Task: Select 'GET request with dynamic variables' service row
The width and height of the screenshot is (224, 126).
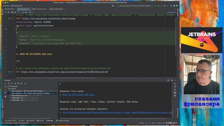Action: tap(33, 93)
